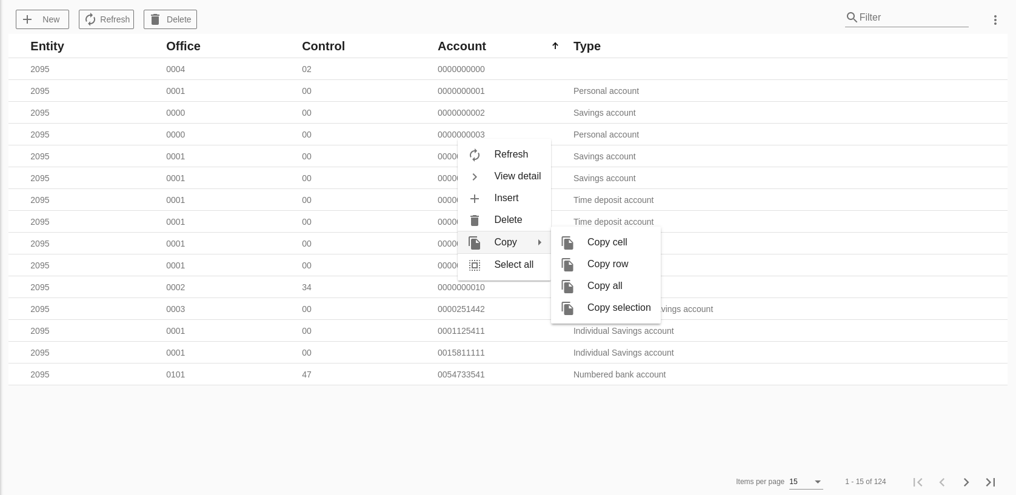Click office cell 0101

coord(176,374)
